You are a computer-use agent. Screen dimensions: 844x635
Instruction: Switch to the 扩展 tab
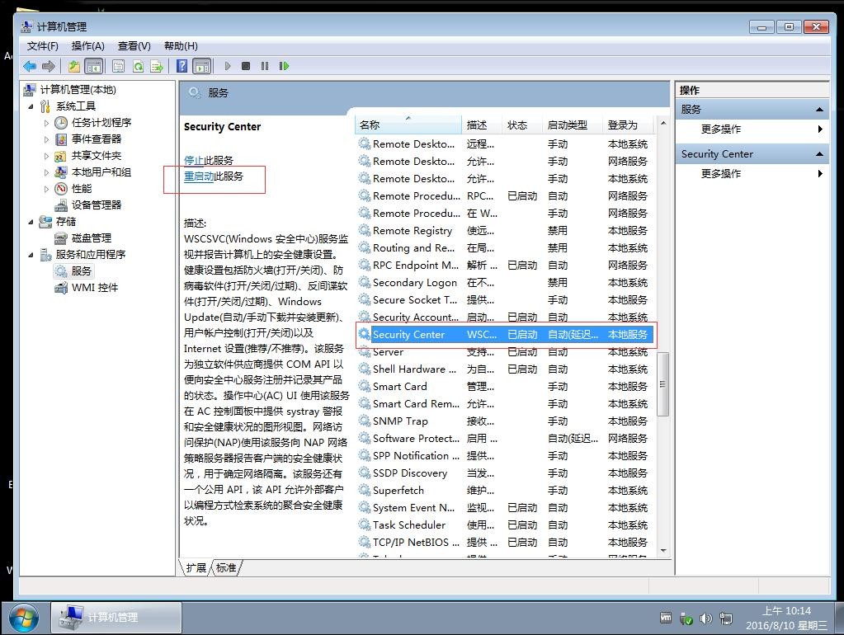[196, 567]
